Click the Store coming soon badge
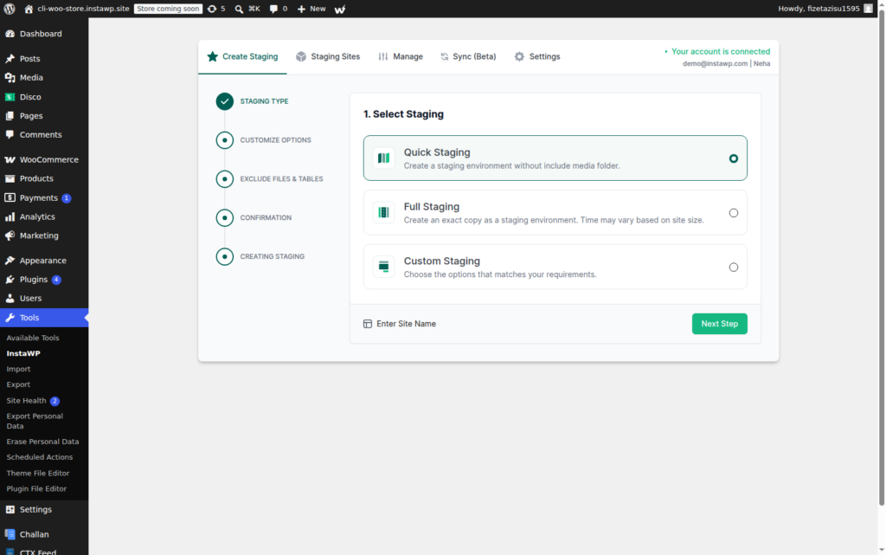 [169, 9]
